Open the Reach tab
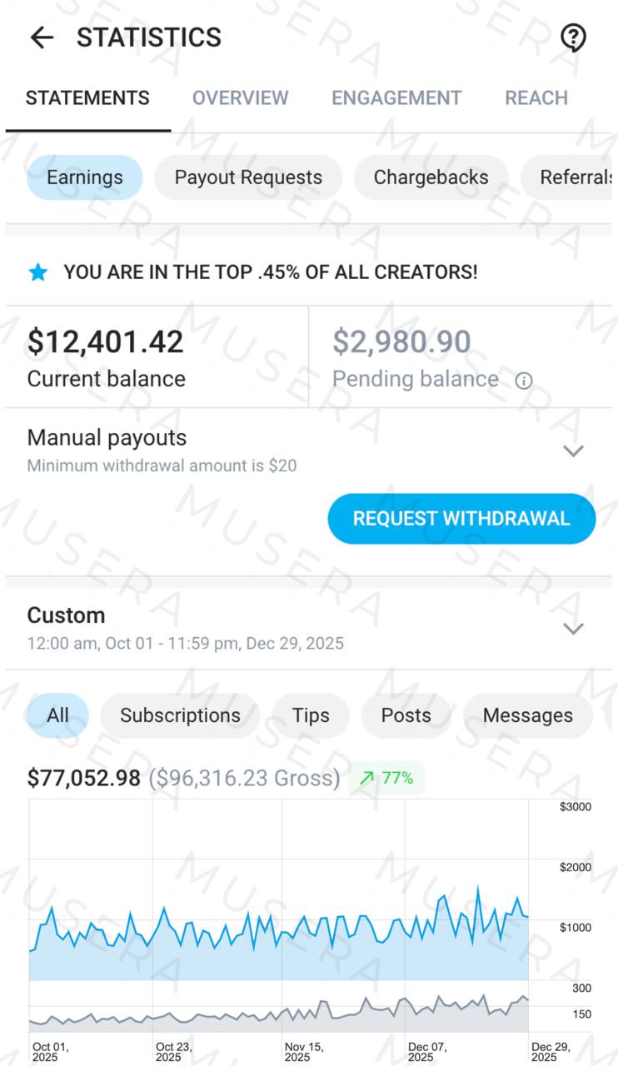 click(x=536, y=98)
